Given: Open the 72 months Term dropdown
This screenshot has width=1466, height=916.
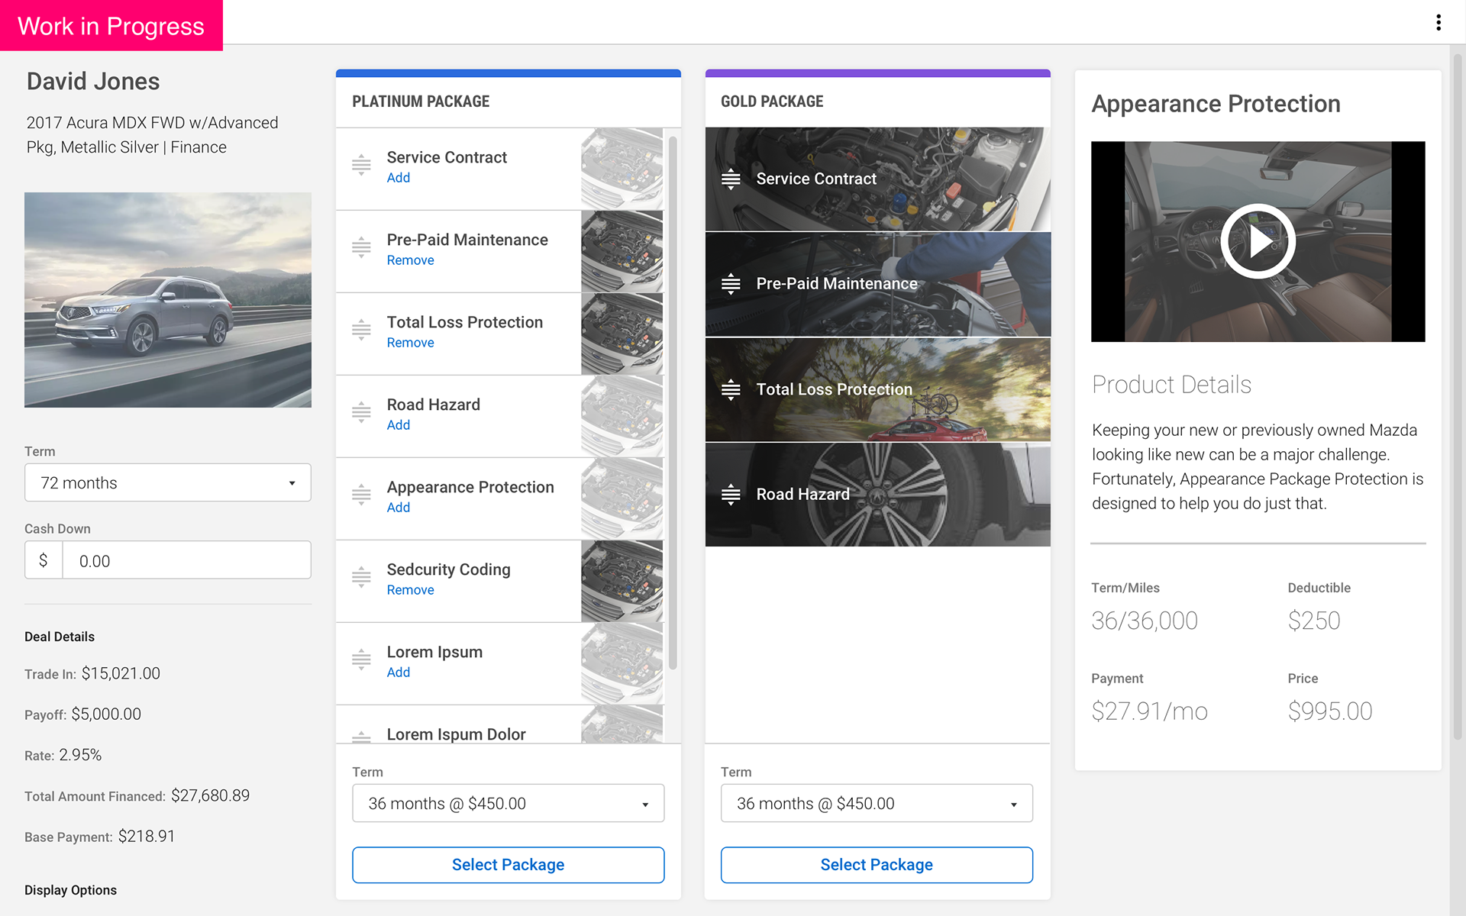Looking at the screenshot, I should tap(168, 482).
